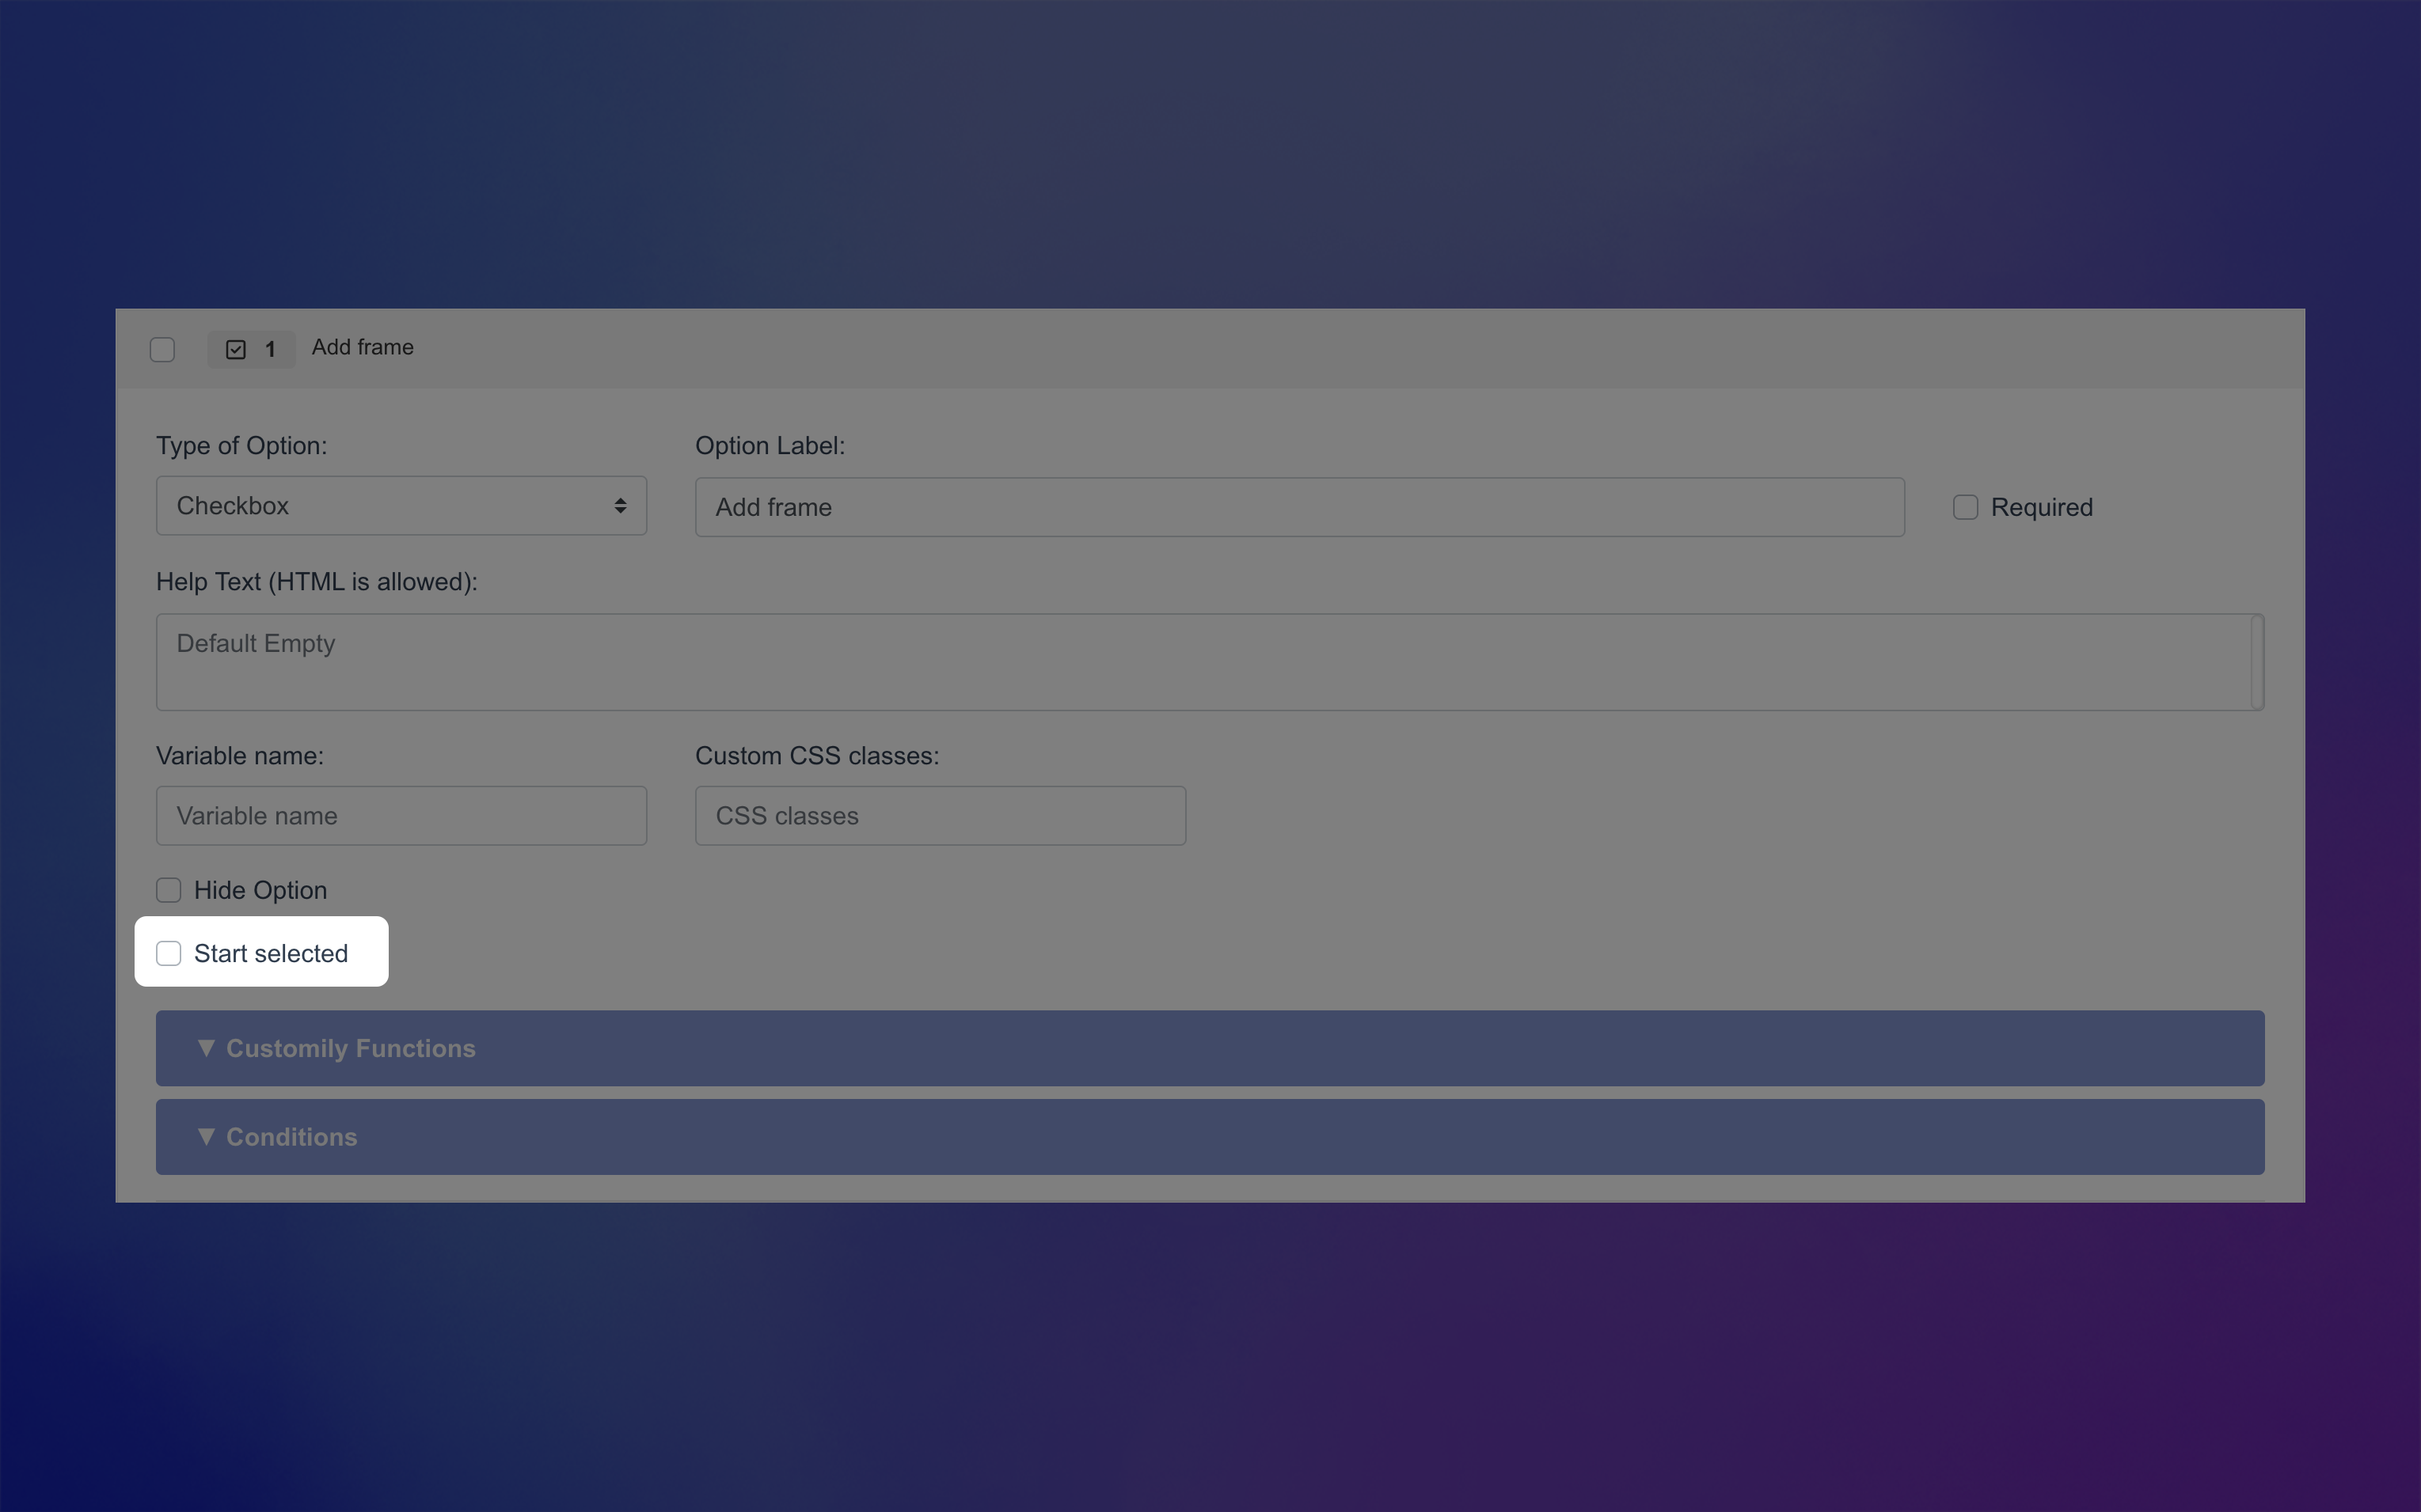Open the Type of Option dropdown
This screenshot has height=1512, width=2421.
[400, 505]
